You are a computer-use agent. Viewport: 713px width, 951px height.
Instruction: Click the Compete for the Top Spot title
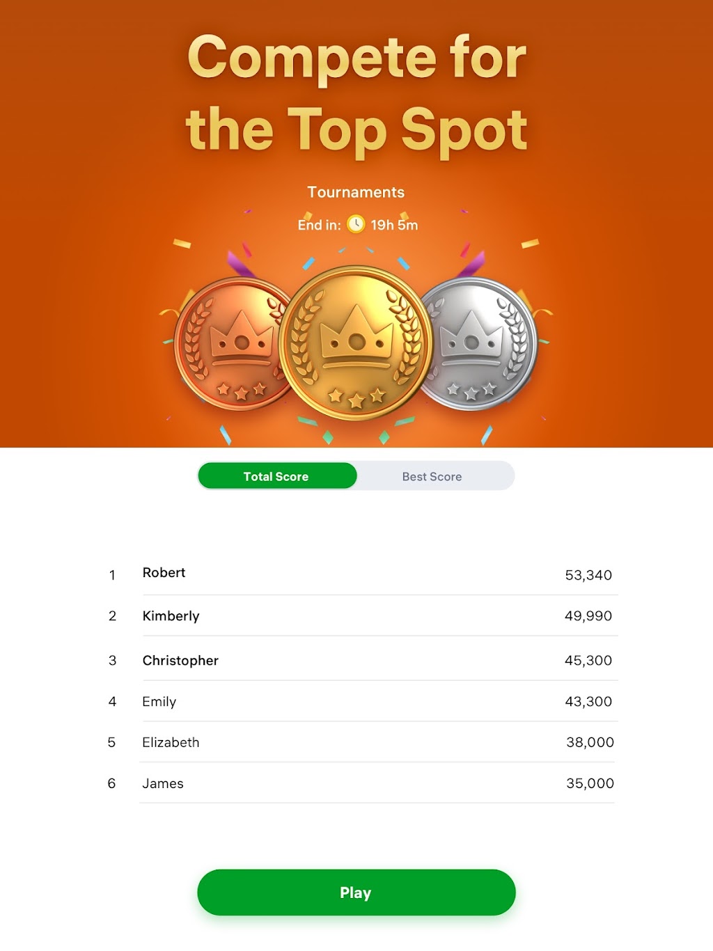click(x=356, y=93)
